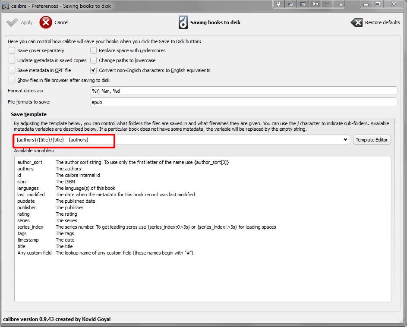This screenshot has height=327, width=407.
Task: Click the 'rating' variable name
Action: (x=23, y=214)
